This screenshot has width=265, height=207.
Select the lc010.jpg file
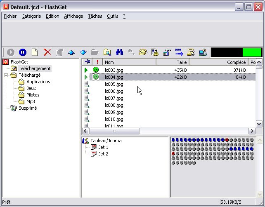click(x=114, y=119)
